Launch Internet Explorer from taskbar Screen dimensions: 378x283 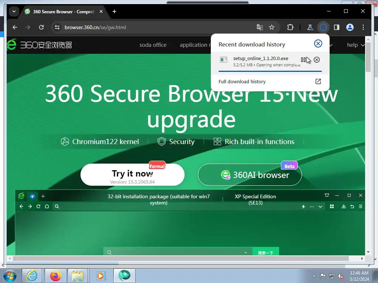(x=32, y=276)
